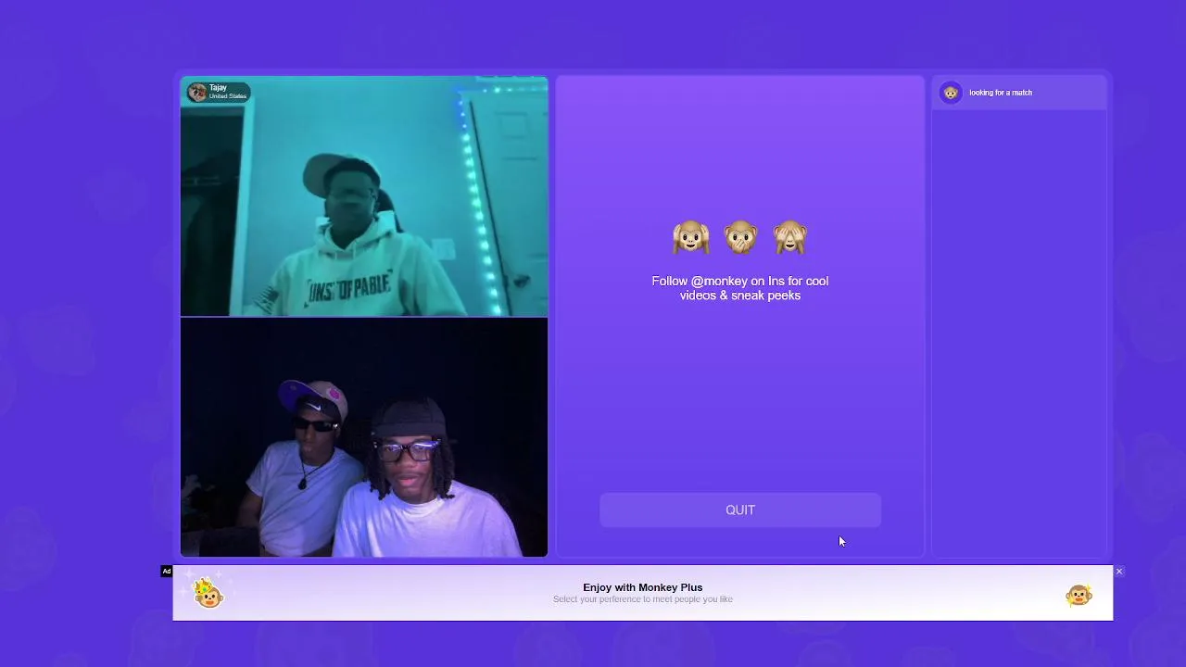1186x667 pixels.
Task: Open Tajay's profile avatar
Action: pos(196,92)
